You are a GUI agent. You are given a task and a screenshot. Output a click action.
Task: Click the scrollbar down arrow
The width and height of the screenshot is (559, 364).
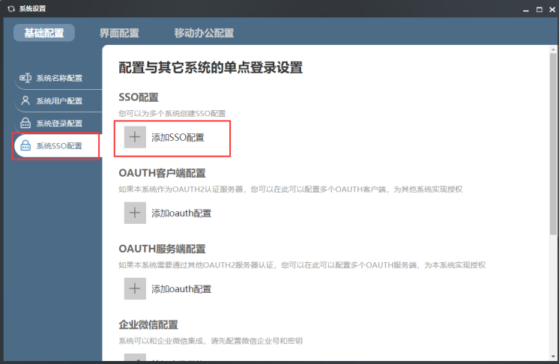tap(553, 357)
